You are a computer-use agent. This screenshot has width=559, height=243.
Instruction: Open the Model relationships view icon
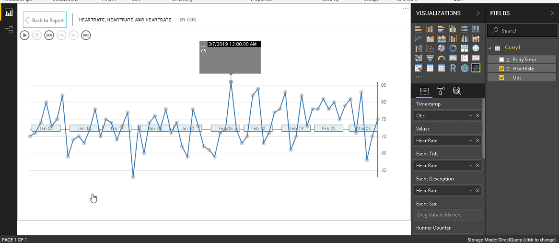tap(9, 30)
